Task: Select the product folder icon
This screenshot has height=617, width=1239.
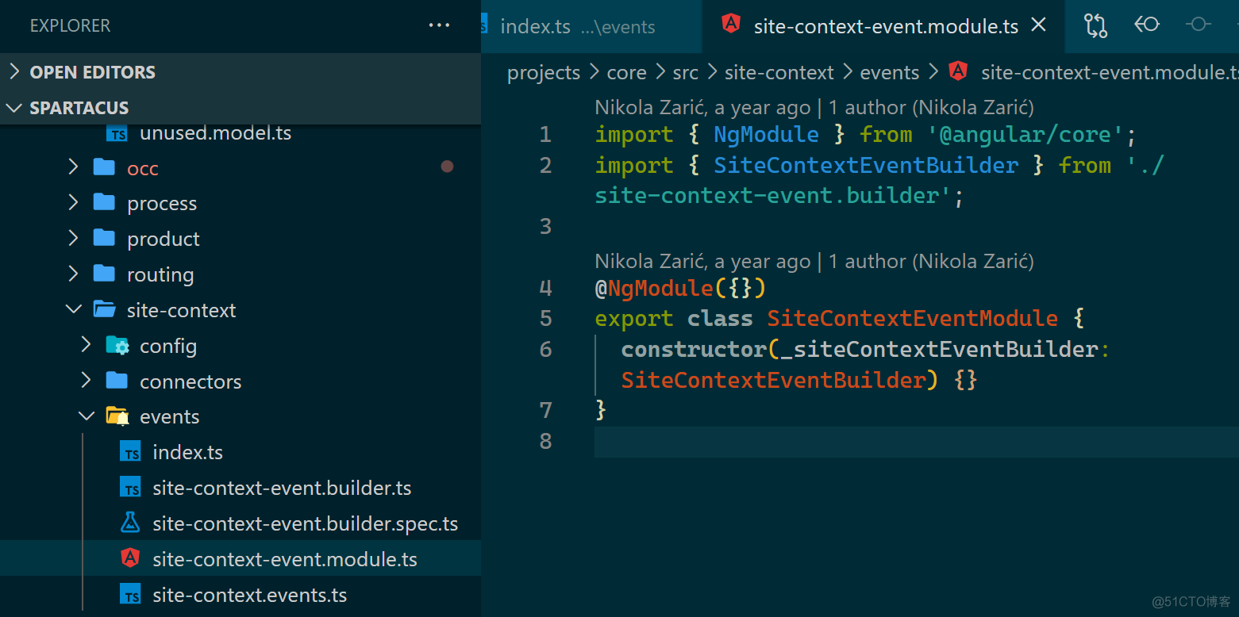Action: click(104, 239)
